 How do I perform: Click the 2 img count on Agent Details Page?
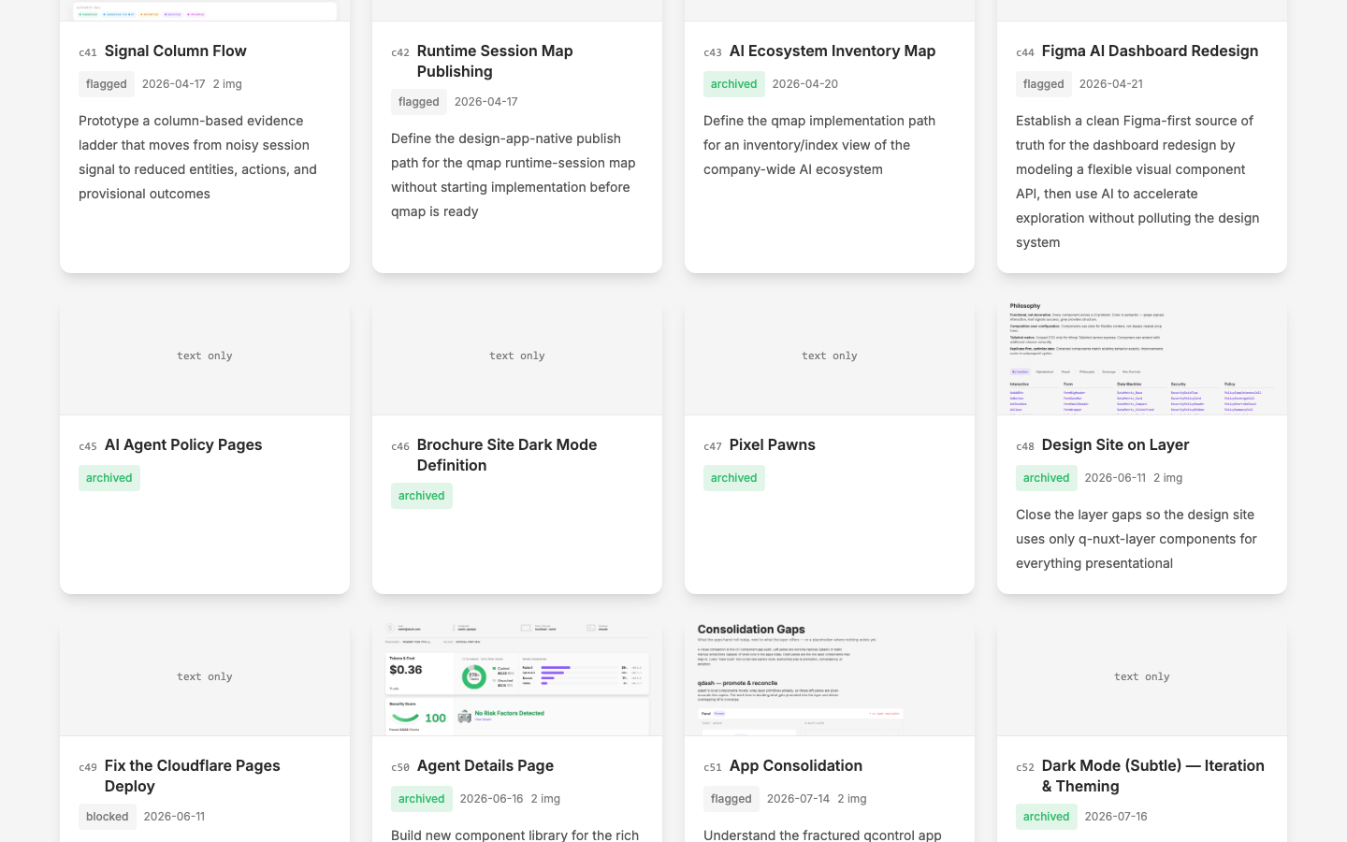[545, 799]
